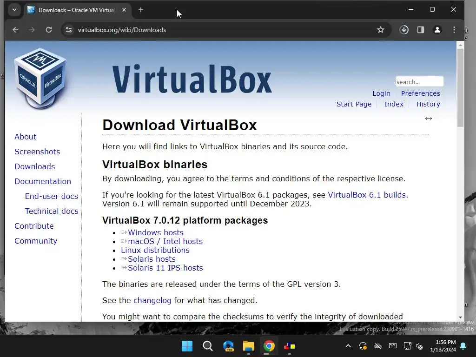This screenshot has width=476, height=357.
Task: Open Linux distributions link
Action: [x=155, y=250]
